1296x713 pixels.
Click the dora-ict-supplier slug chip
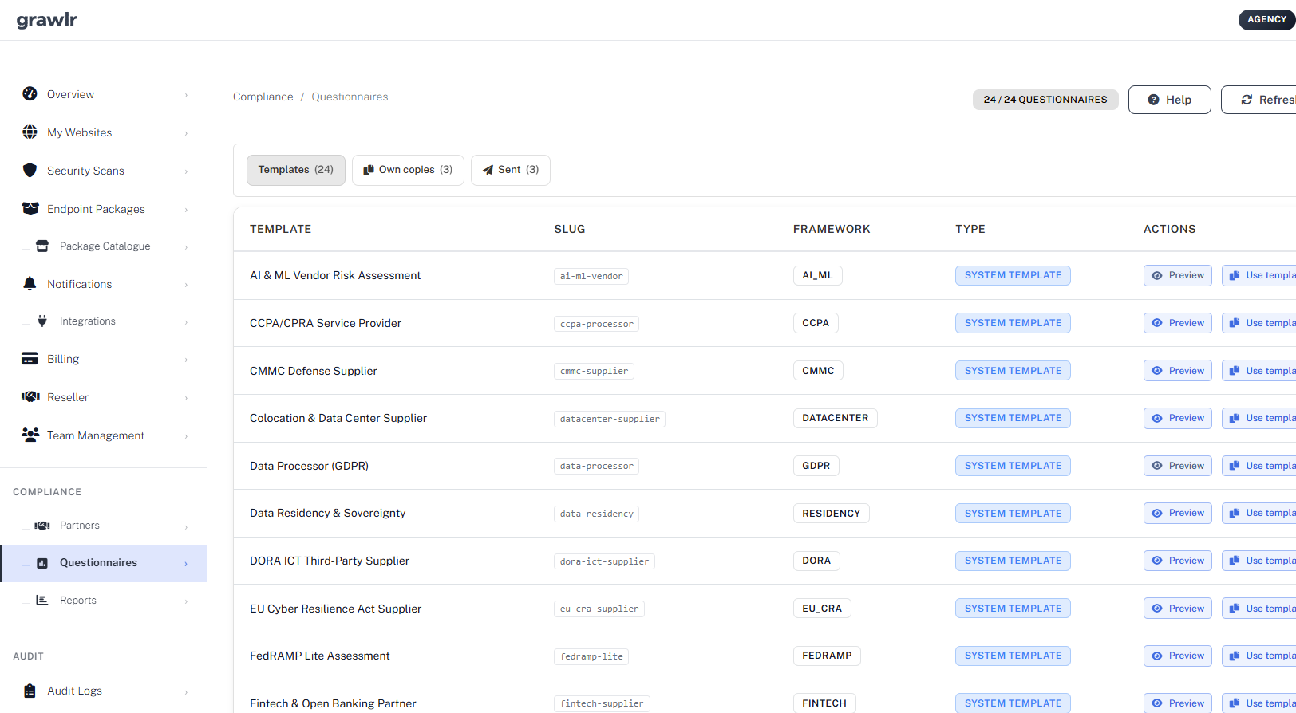pyautogui.click(x=604, y=561)
